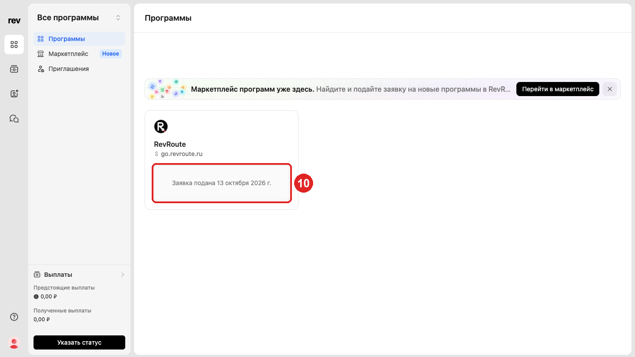Open the programs grid icon in the narrow icon rail
This screenshot has height=357, width=635.
pyautogui.click(x=14, y=45)
